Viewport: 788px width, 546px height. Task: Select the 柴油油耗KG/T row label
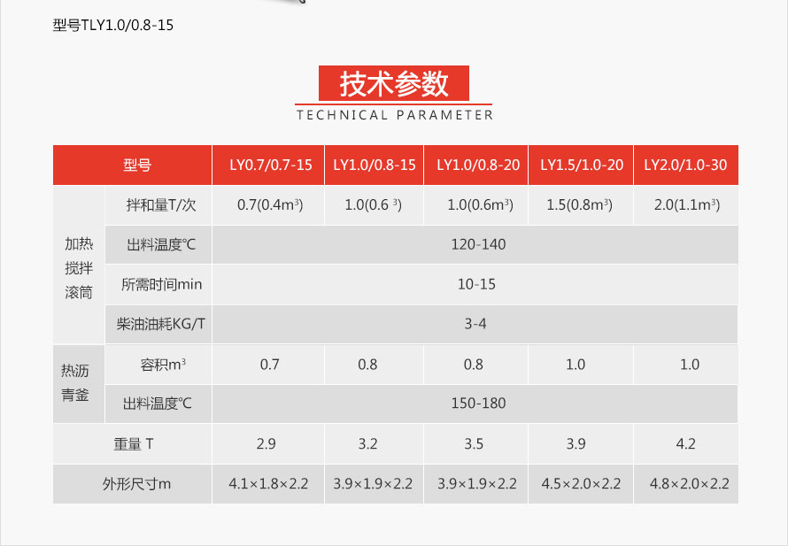[160, 324]
